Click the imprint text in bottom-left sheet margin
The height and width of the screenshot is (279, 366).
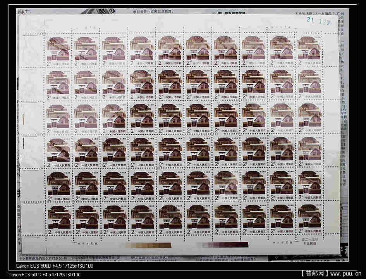tap(86, 243)
